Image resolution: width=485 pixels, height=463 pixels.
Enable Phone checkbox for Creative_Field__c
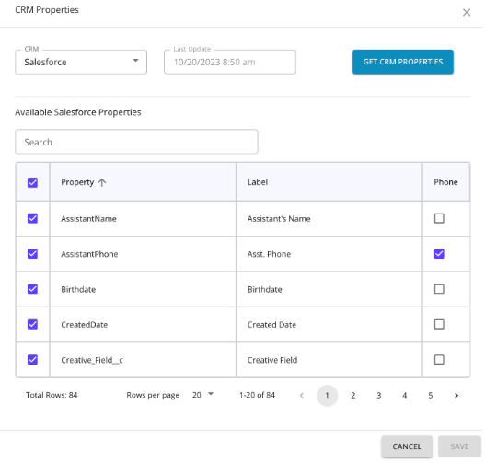pos(439,359)
